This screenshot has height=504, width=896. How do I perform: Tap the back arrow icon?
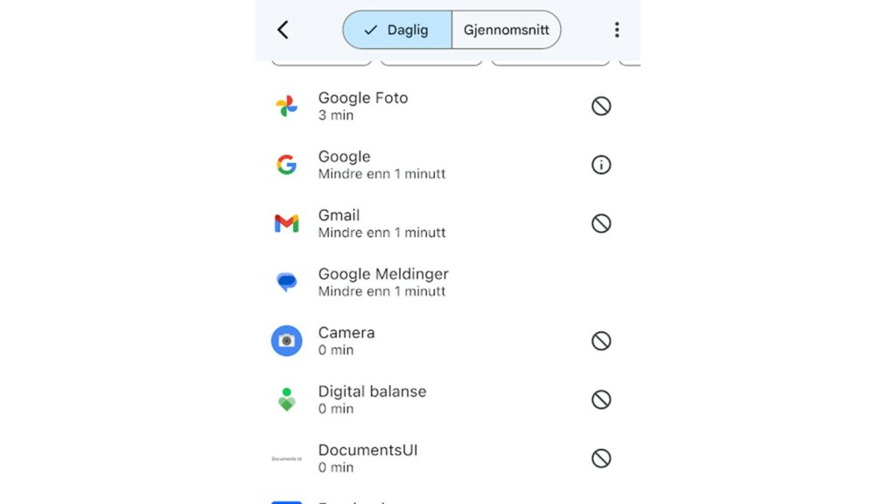point(283,30)
